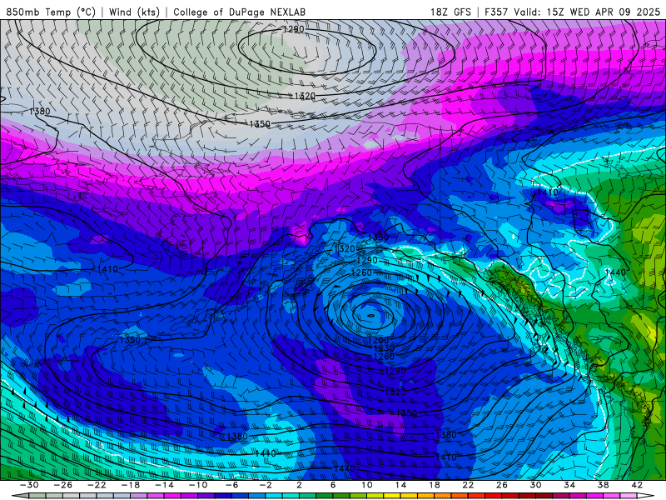Screen dimensions: 666x500
Task: Select the "College of DuPage NEXLAB" credit text
Action: [239, 12]
